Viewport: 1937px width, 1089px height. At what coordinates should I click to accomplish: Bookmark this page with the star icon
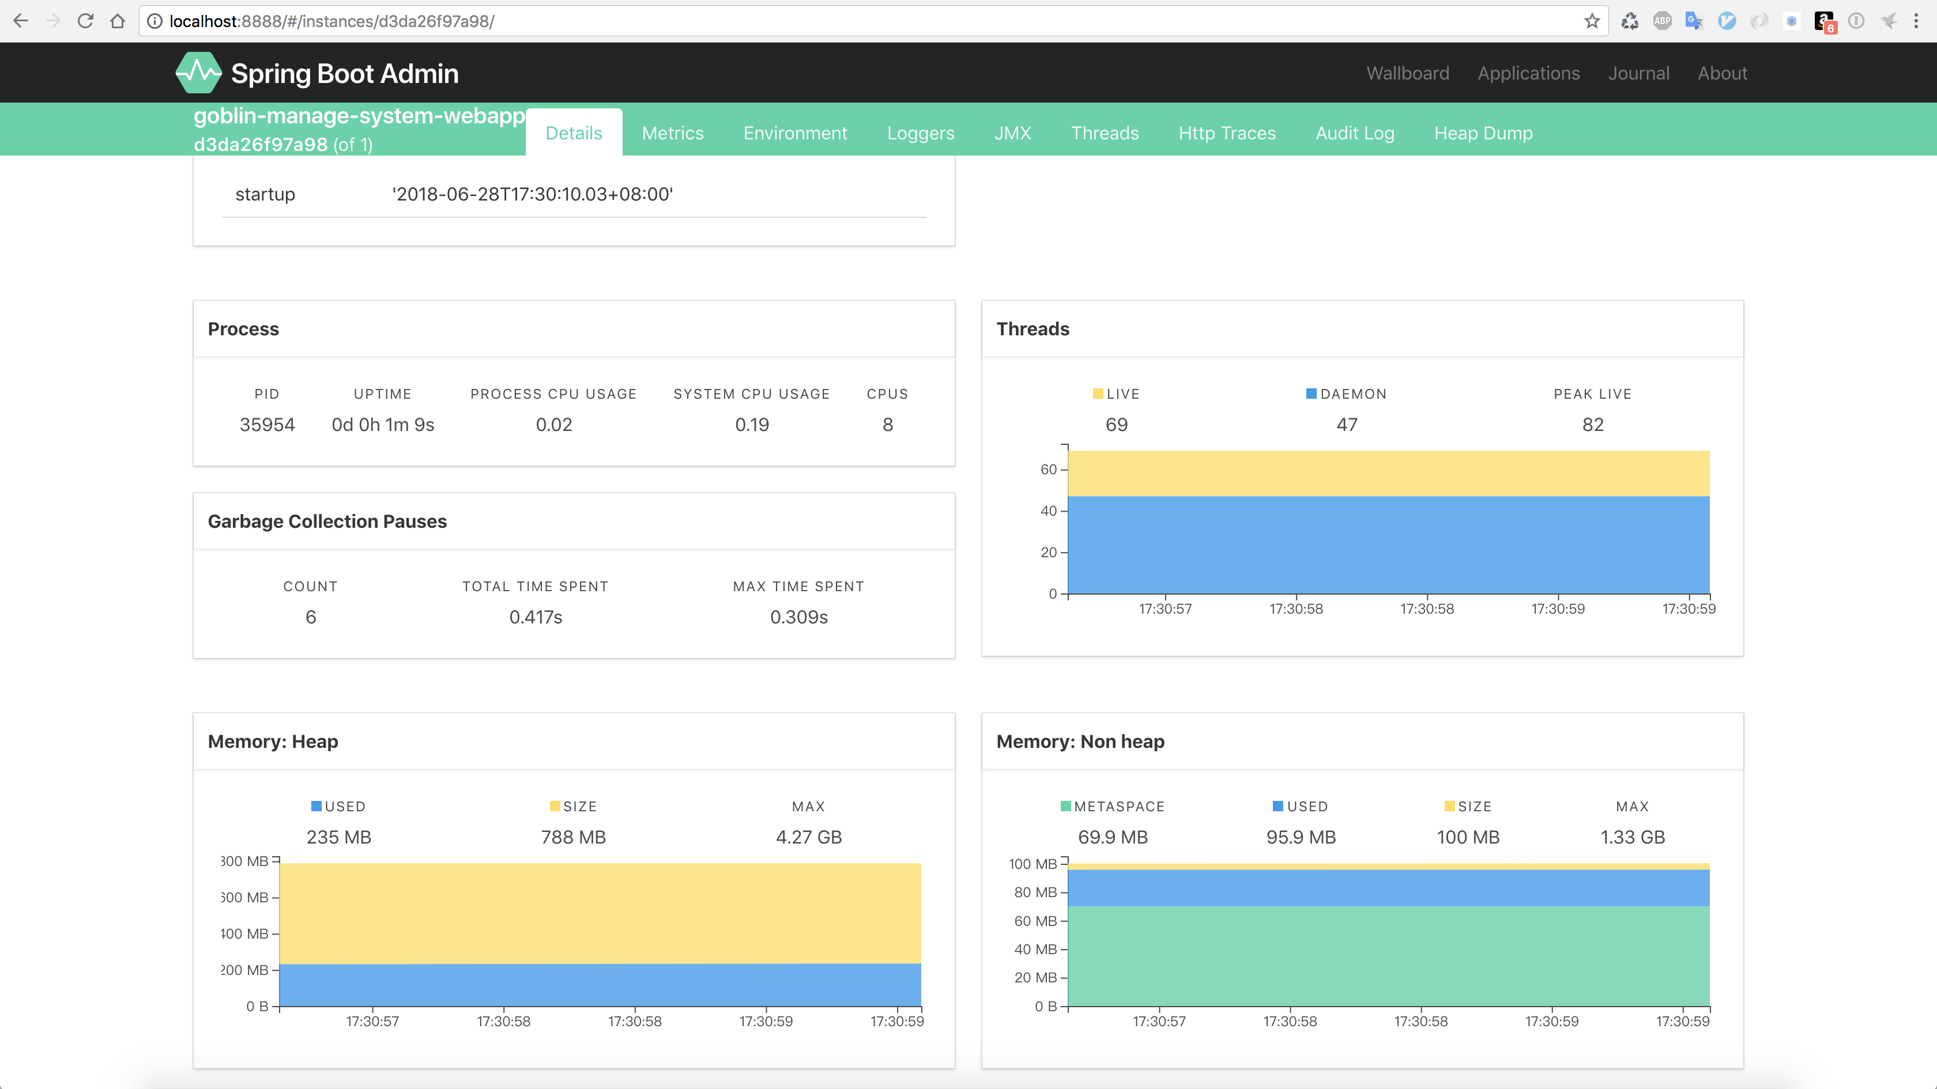click(x=1591, y=21)
